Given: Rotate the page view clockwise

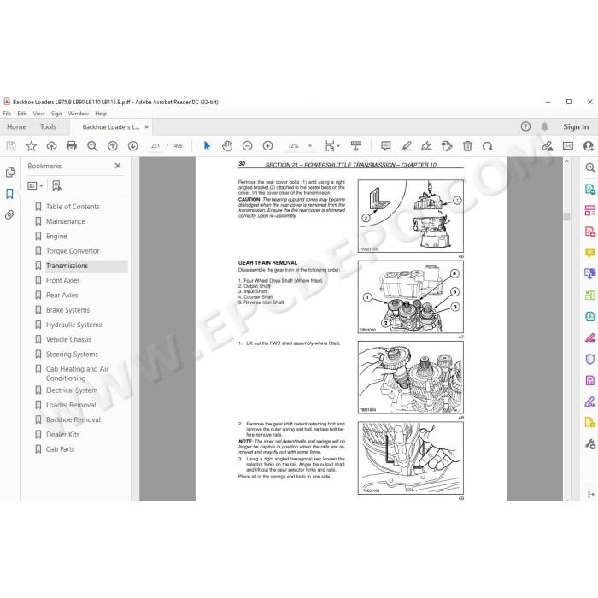Looking at the screenshot, I should coord(488,146).
